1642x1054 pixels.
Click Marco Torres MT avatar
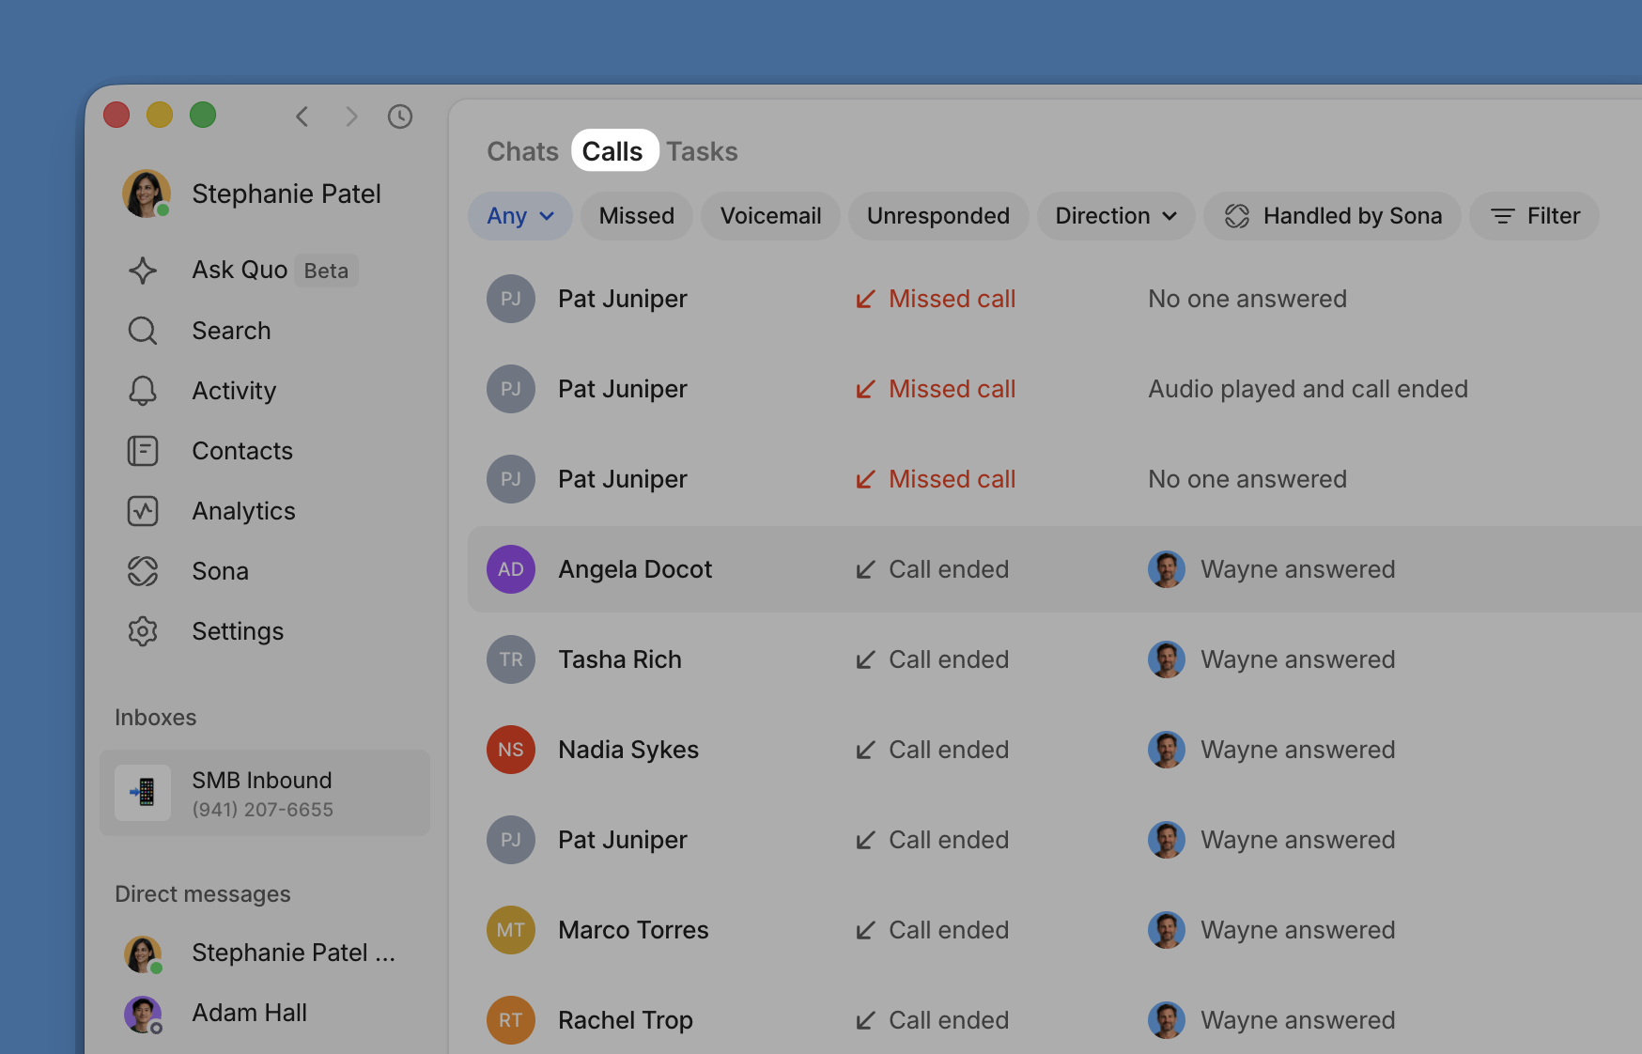[x=511, y=930]
